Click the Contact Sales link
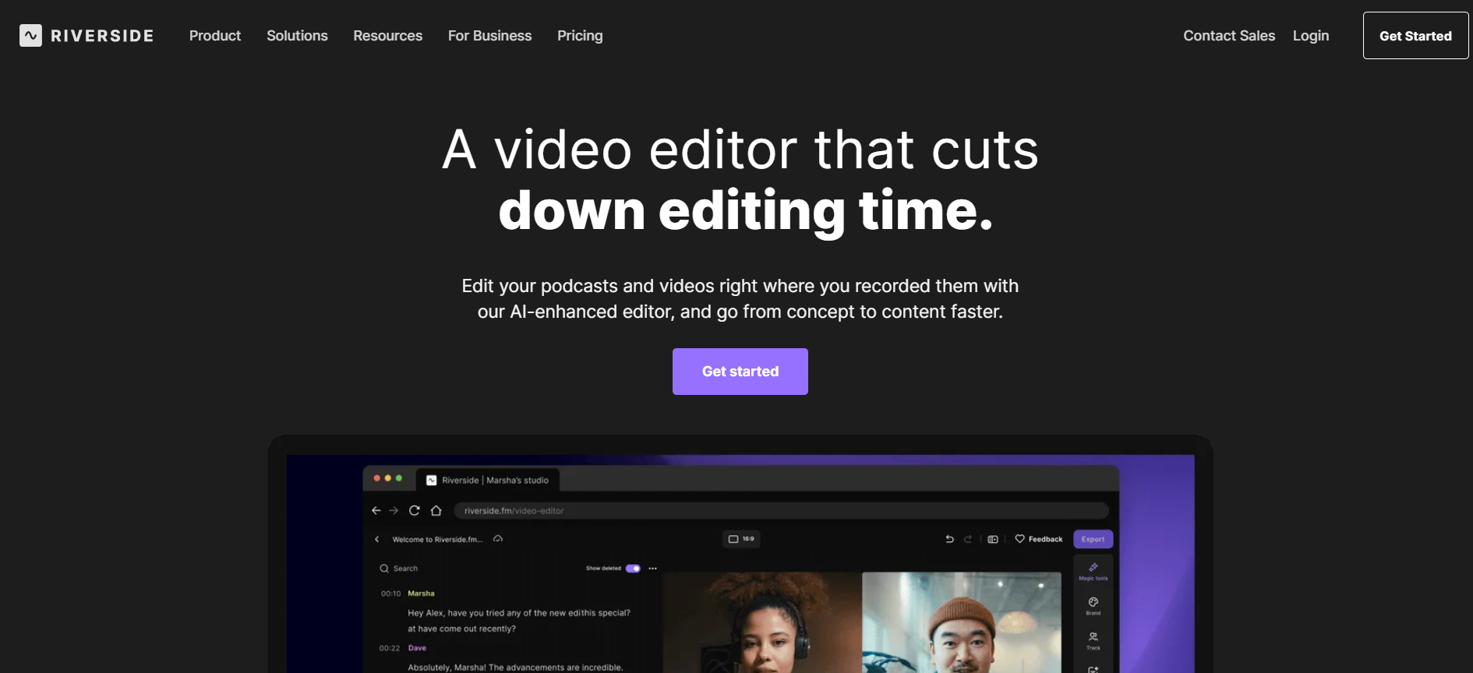This screenshot has height=673, width=1473. coord(1229,36)
